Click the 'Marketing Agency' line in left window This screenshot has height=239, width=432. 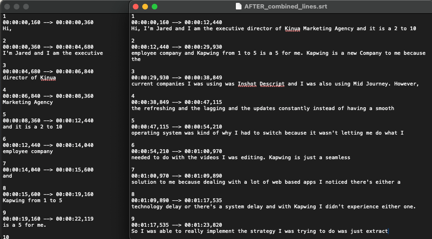pos(28,102)
